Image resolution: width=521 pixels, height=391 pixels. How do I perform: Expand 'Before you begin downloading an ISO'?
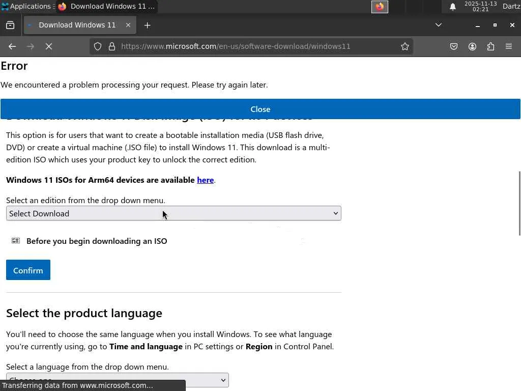coord(96,241)
